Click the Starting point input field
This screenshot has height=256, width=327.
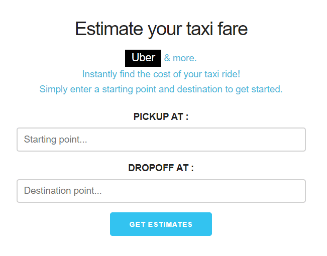tap(161, 140)
